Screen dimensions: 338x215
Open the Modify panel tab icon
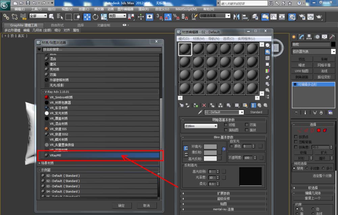tap(301, 37)
